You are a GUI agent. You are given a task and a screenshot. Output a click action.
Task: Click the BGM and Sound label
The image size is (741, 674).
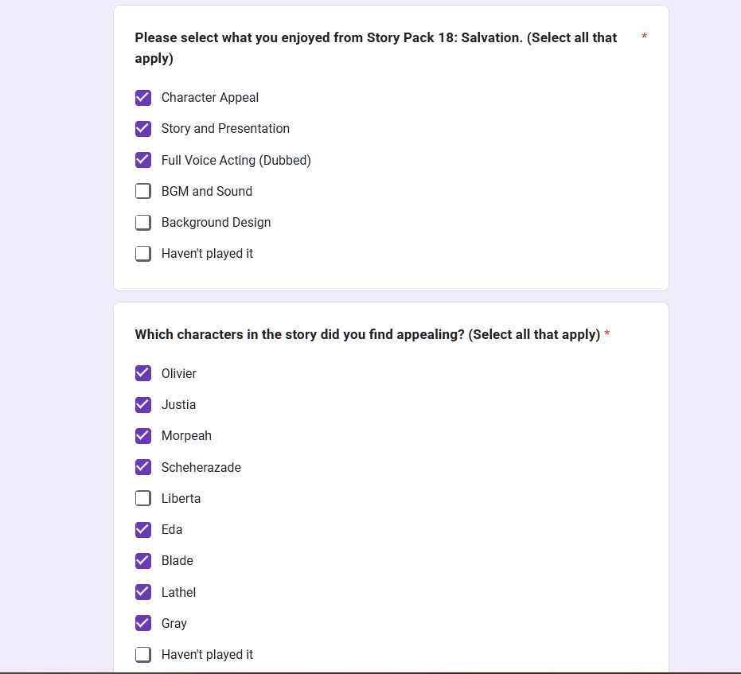[207, 191]
